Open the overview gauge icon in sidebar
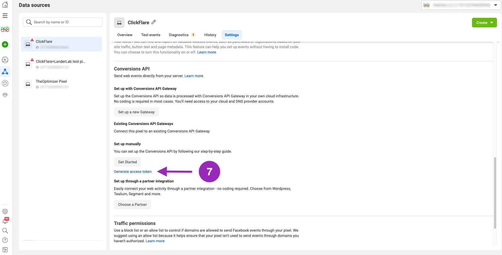Screen dimensions: 502x255 tap(5, 60)
